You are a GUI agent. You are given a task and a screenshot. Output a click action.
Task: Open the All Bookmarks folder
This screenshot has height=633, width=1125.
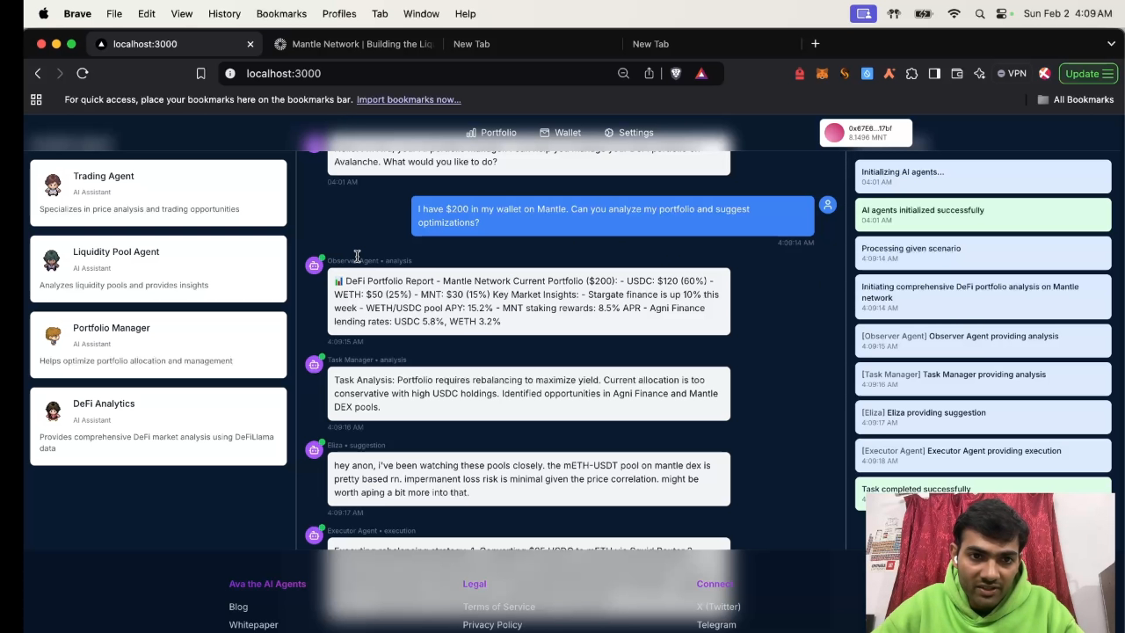tap(1075, 99)
